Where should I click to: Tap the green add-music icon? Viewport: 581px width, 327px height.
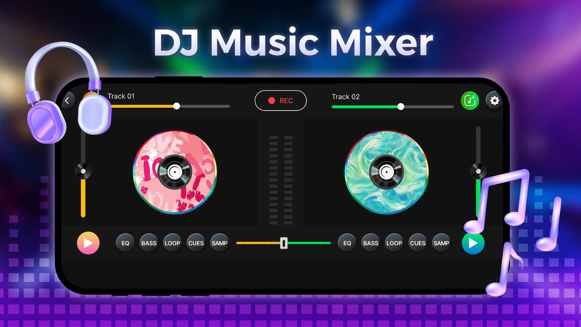click(x=470, y=101)
